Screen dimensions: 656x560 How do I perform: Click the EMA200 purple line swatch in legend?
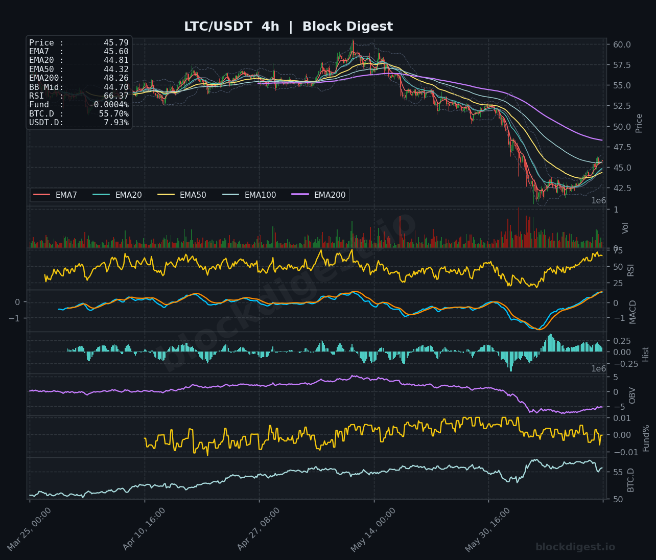click(300, 195)
